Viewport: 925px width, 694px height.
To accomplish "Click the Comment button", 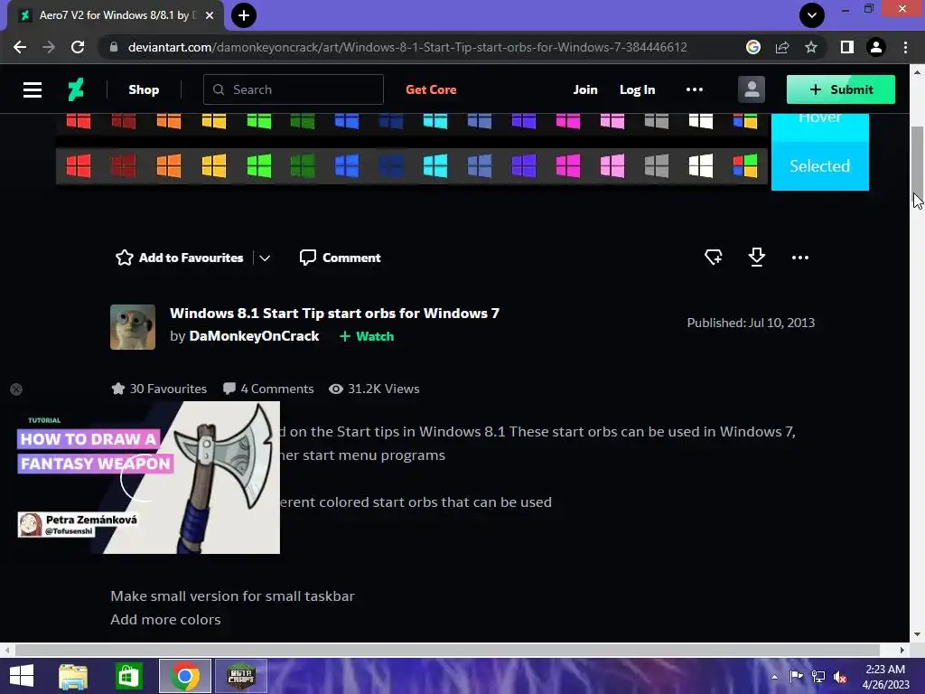I will coord(340,258).
